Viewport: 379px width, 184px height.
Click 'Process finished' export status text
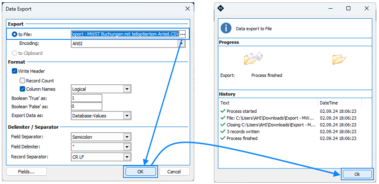pyautogui.click(x=267, y=75)
